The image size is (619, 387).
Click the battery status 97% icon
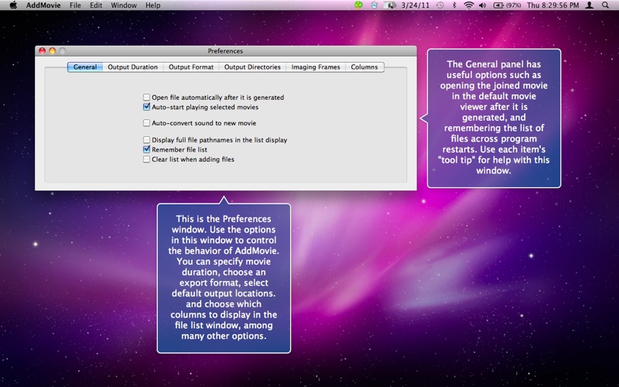[507, 5]
